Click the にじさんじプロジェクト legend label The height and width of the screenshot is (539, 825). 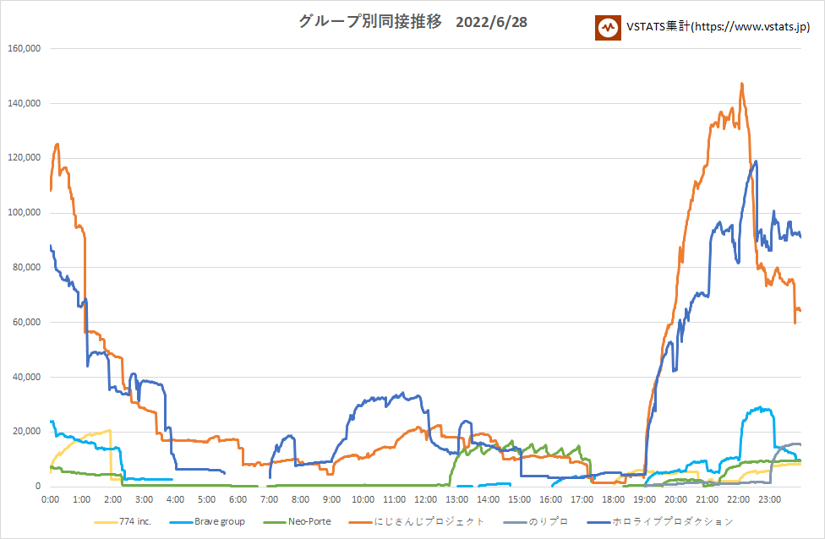(x=431, y=521)
